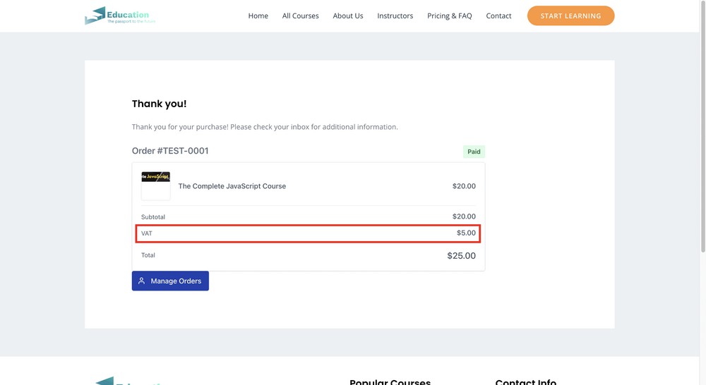Screen dimensions: 706x385
Task: Open Pricing & FAQ page
Action: click(449, 16)
